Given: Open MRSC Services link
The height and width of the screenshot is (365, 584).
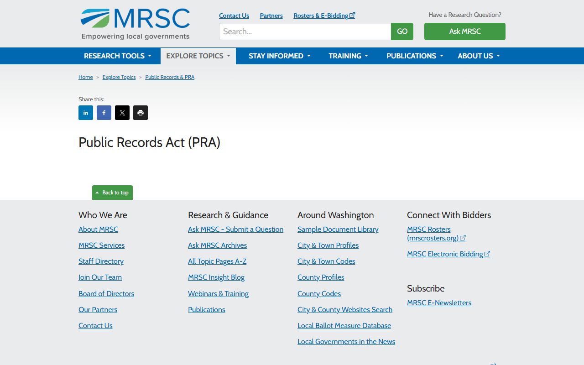Looking at the screenshot, I should point(101,245).
